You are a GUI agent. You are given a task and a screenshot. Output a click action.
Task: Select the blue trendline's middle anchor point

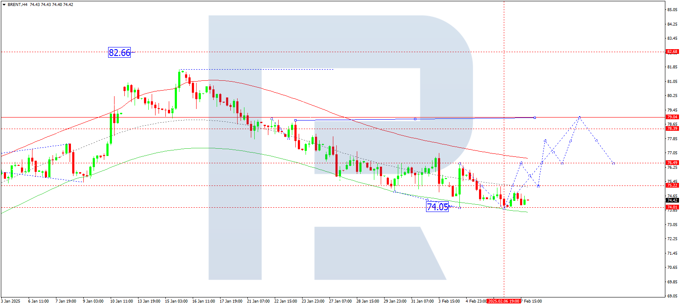pyautogui.click(x=415, y=119)
